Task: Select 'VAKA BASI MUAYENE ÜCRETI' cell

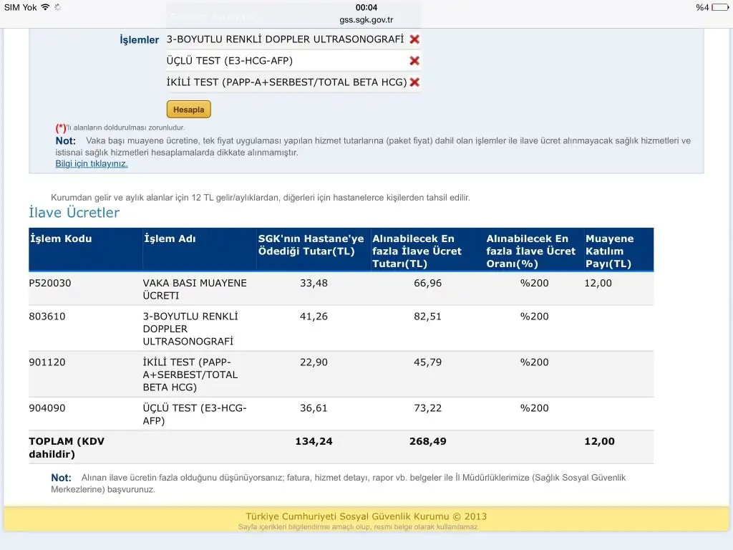Action: (x=195, y=289)
